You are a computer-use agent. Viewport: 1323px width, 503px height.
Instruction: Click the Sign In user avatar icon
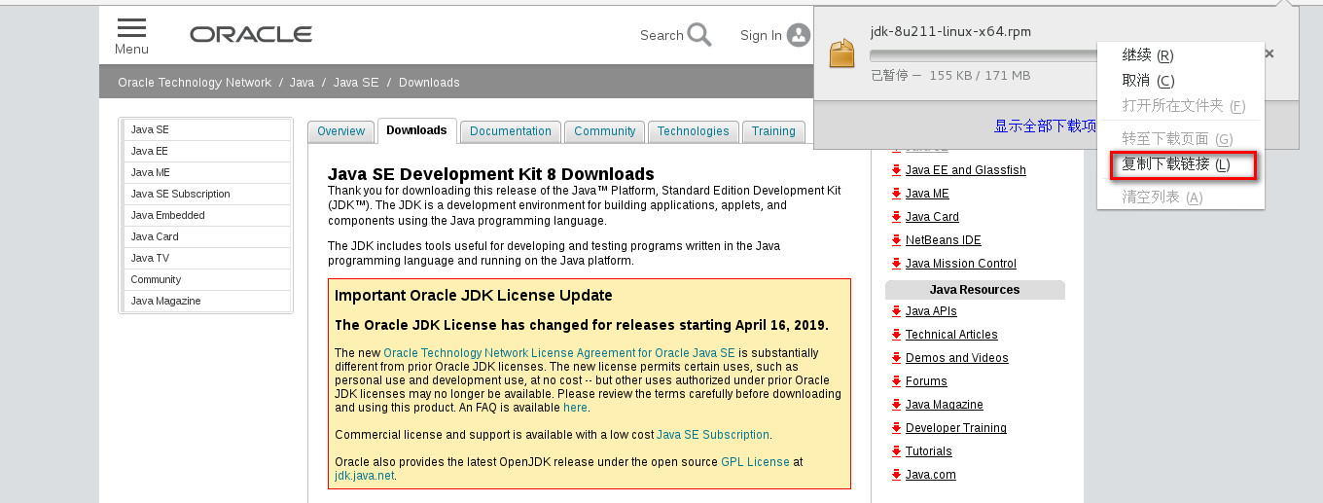(x=799, y=35)
